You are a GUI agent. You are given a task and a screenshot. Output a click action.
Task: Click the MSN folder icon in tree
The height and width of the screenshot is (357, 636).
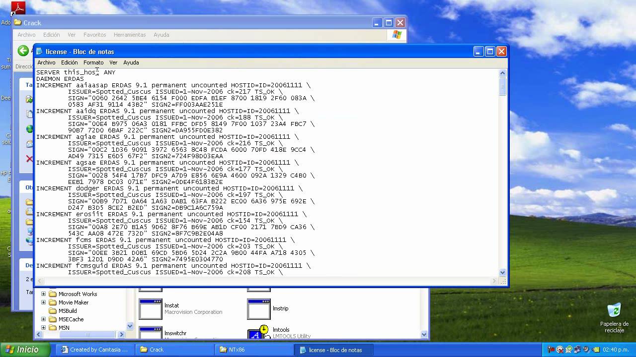tap(53, 328)
